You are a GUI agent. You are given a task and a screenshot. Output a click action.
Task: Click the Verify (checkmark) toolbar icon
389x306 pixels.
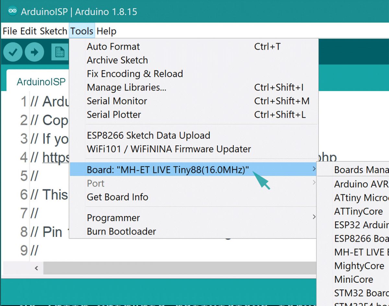(12, 52)
